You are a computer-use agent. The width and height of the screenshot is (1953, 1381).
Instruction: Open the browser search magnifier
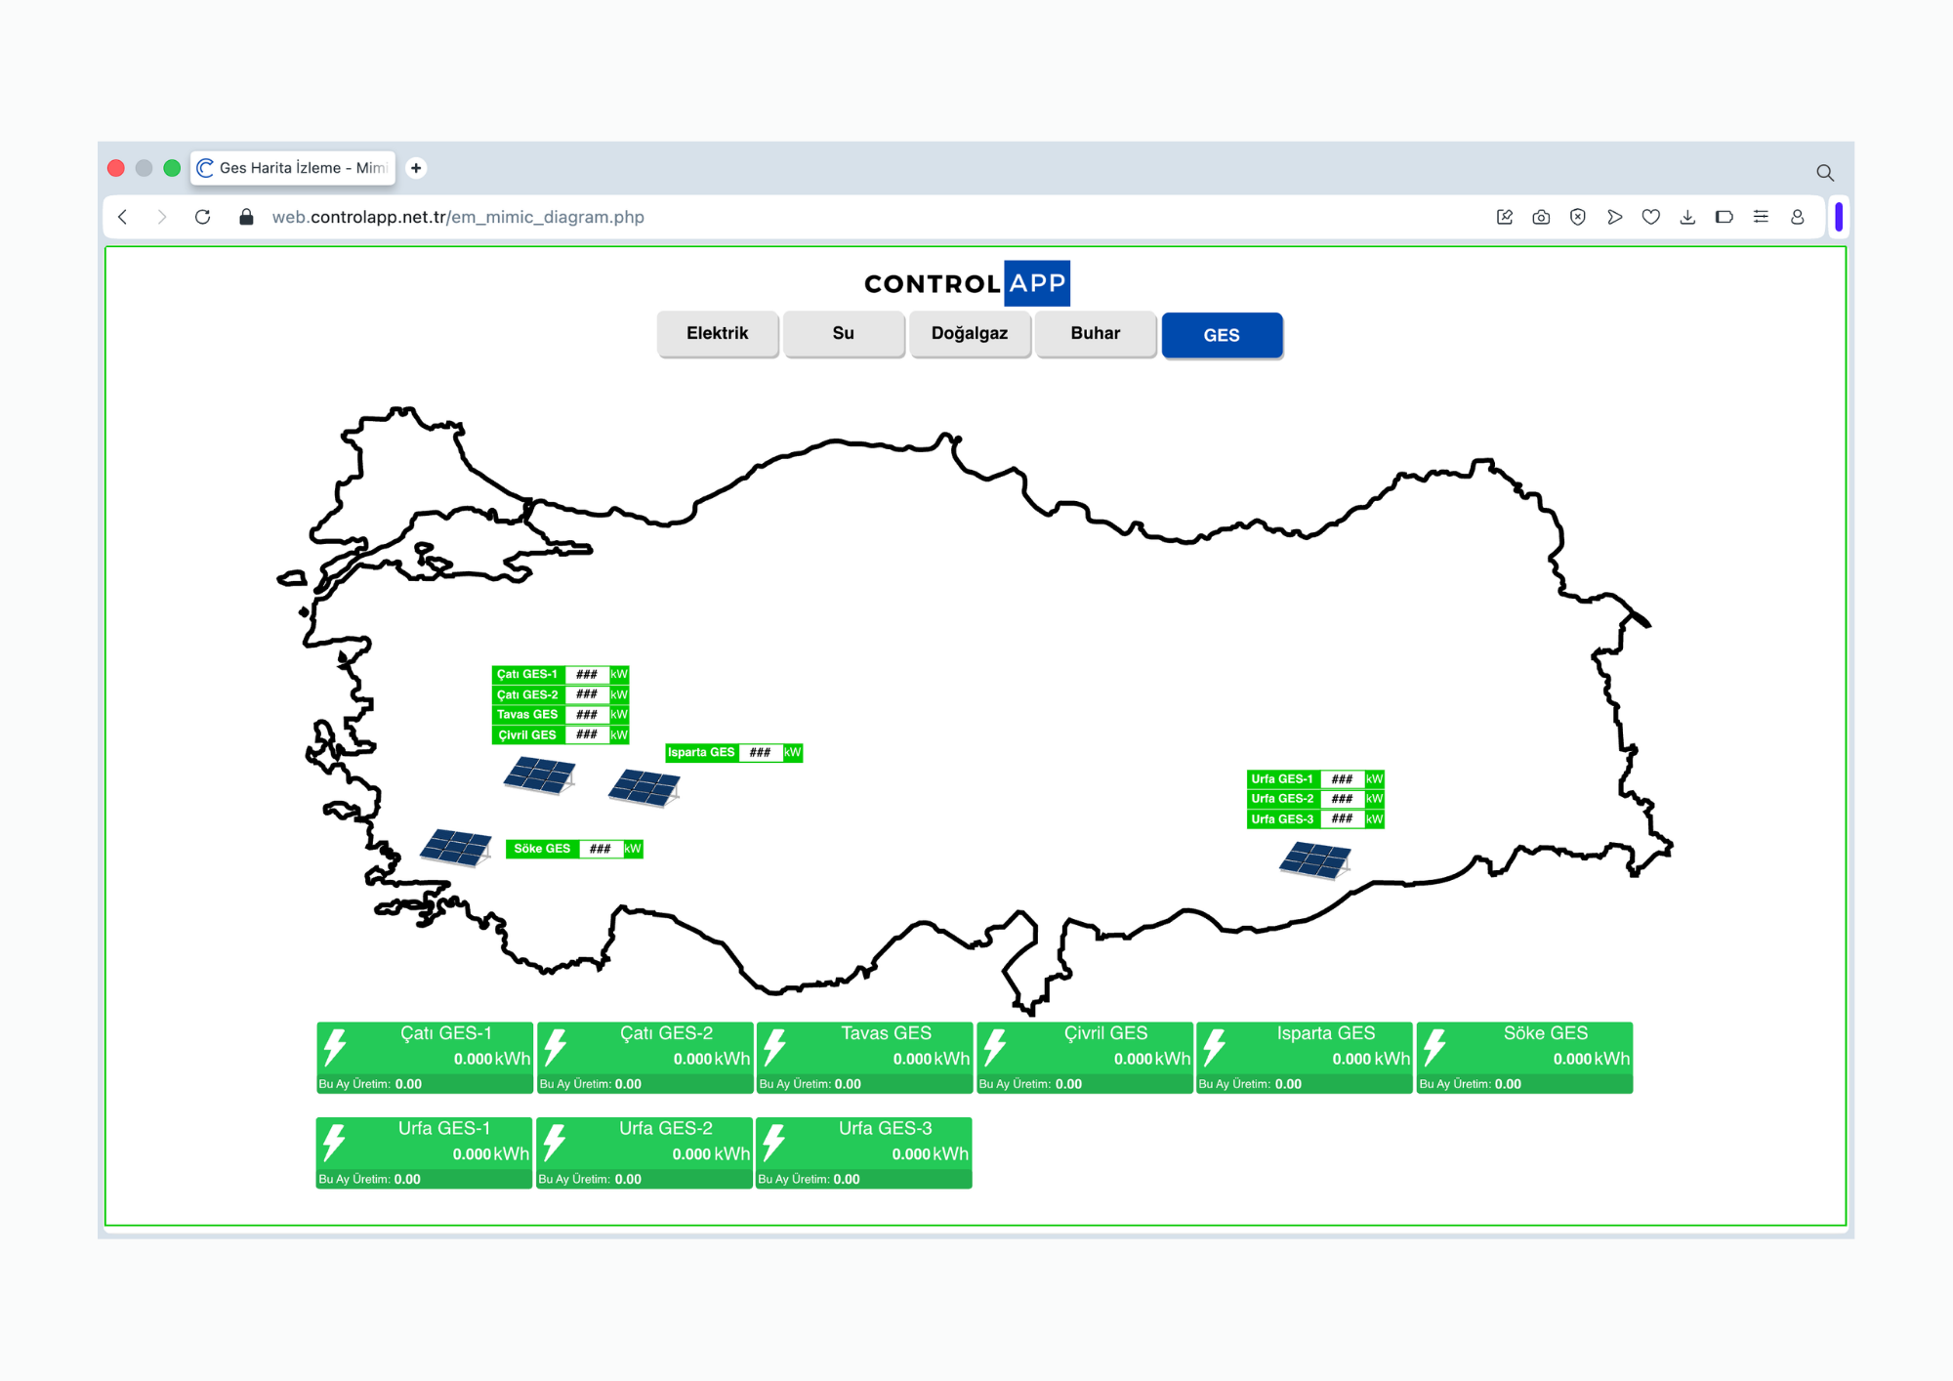1824,173
